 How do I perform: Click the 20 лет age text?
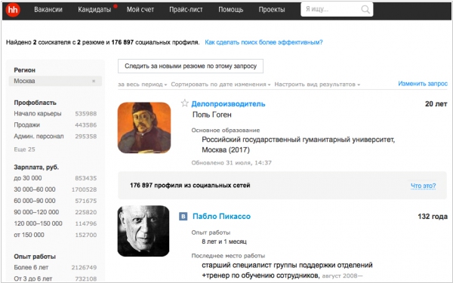(436, 104)
